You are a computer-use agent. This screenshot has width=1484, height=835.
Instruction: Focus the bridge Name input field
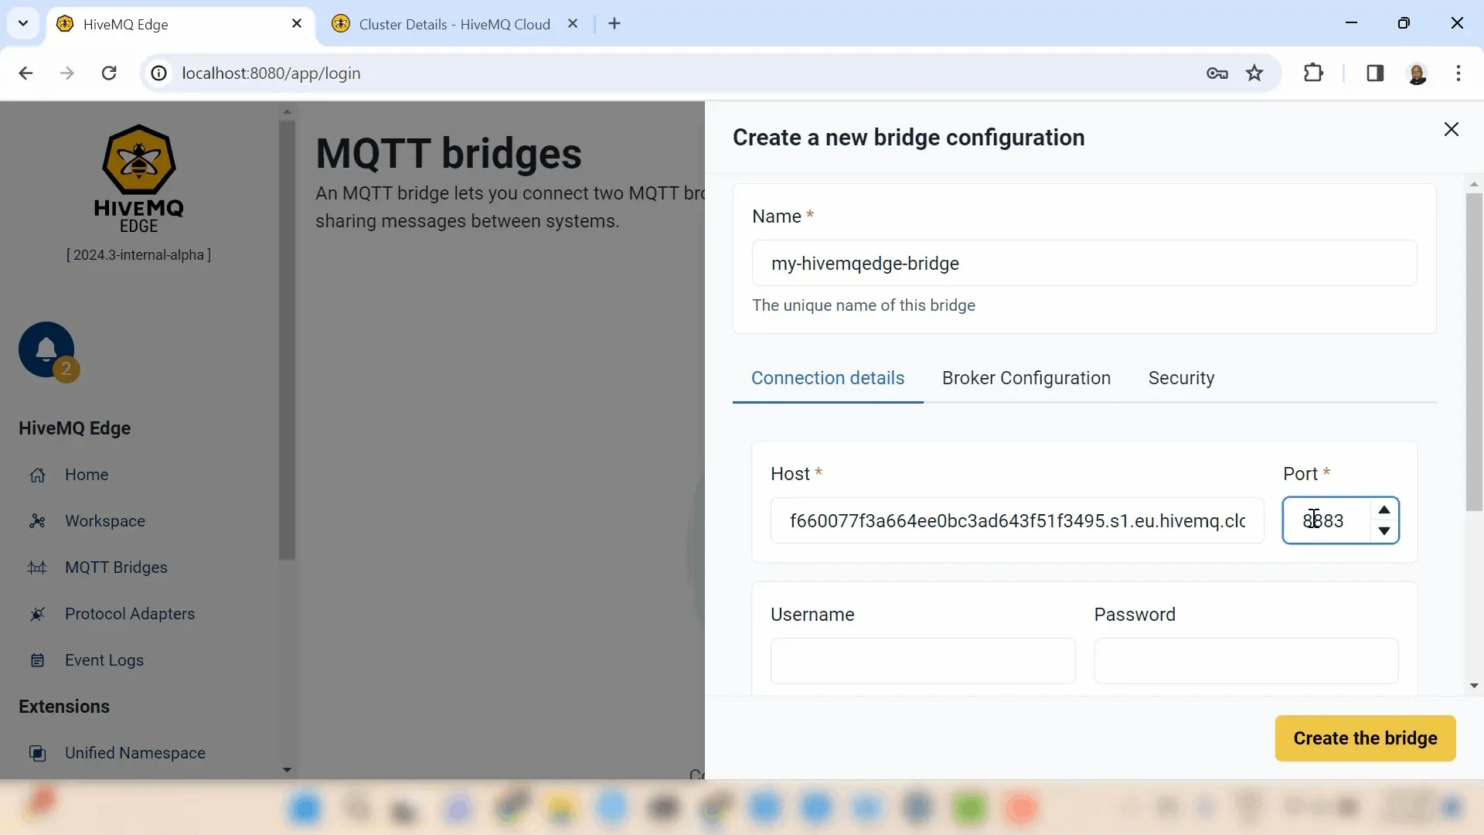[1084, 263]
